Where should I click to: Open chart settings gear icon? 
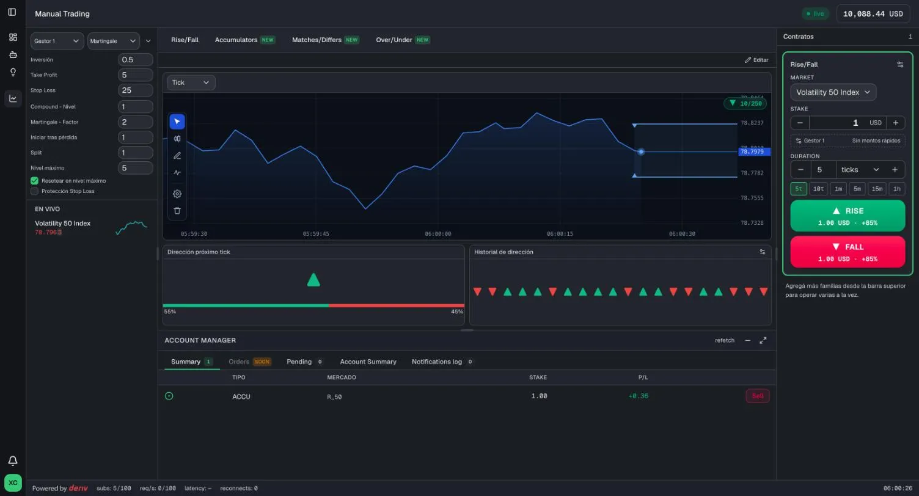coord(177,194)
